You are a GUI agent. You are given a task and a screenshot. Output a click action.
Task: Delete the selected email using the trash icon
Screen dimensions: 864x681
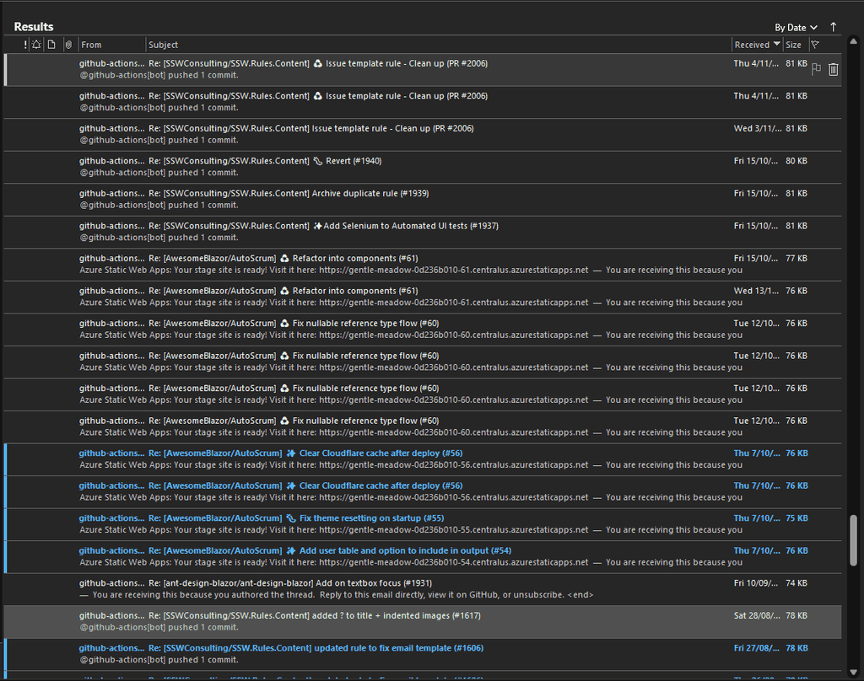coord(833,69)
